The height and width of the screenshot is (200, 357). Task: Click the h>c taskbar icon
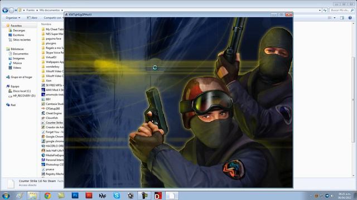tap(103, 196)
